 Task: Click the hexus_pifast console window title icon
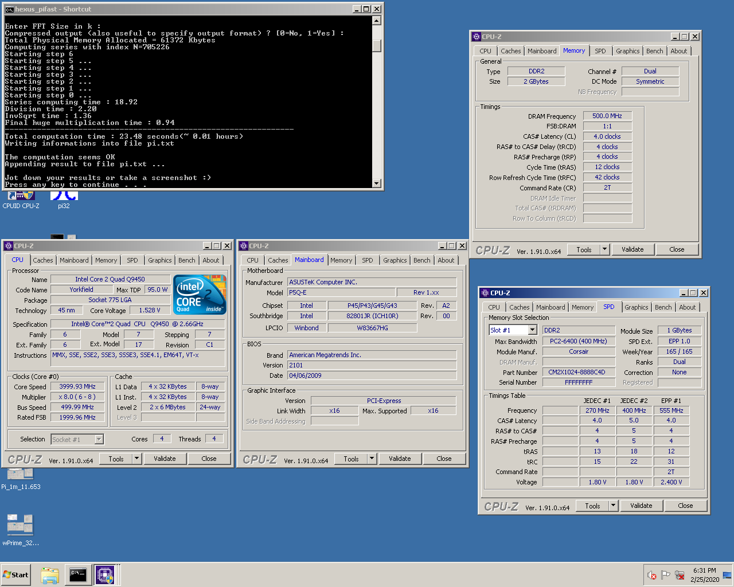[9, 9]
